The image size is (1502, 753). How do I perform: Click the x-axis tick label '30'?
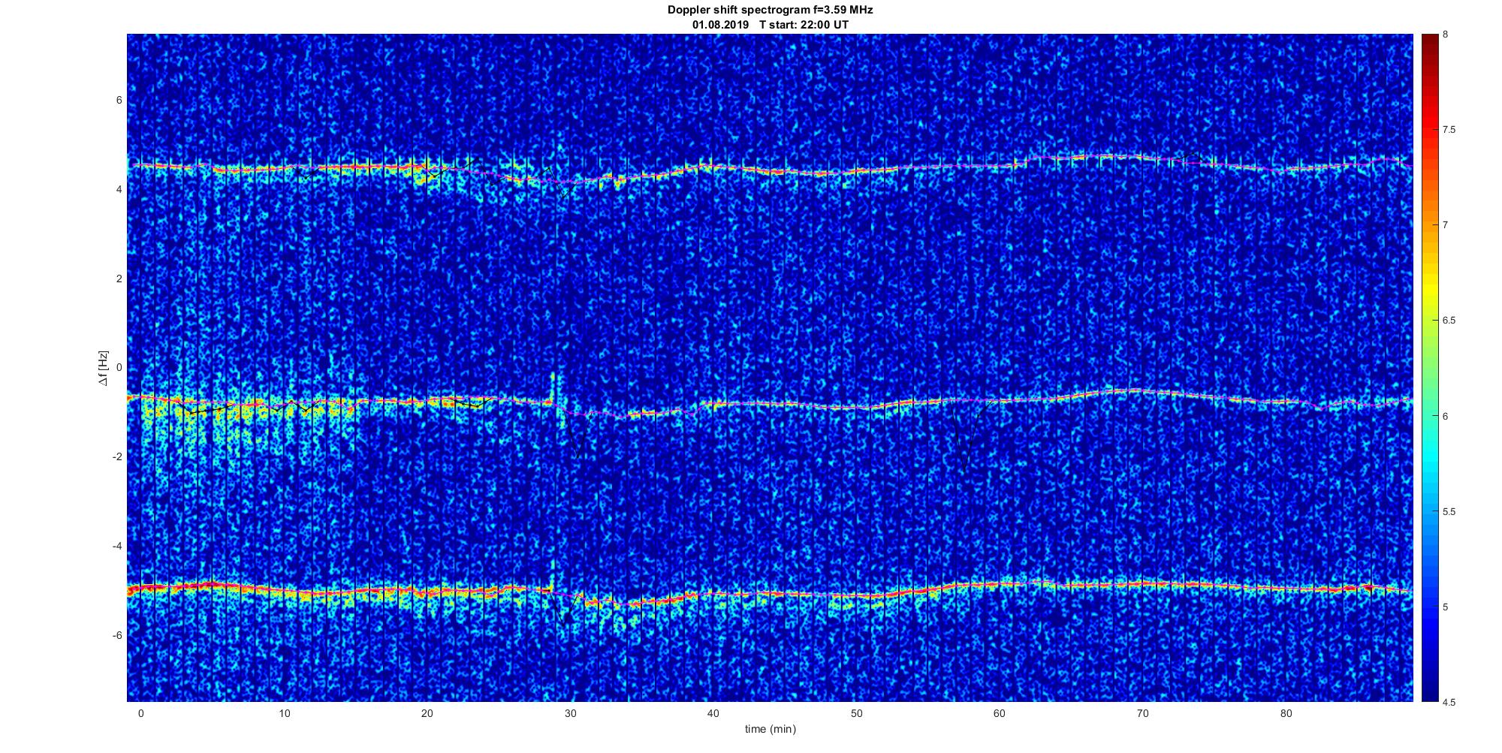570,713
